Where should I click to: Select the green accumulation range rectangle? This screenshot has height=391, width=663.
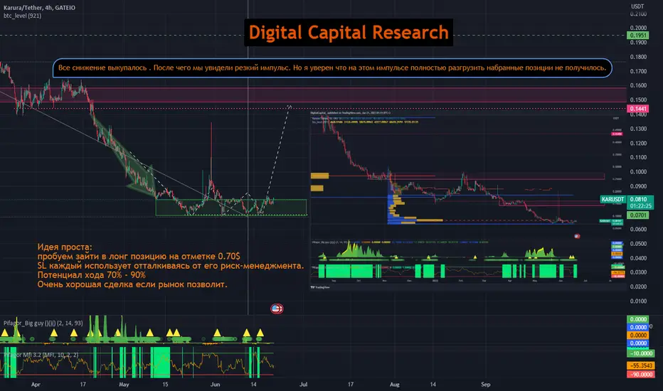click(x=231, y=208)
